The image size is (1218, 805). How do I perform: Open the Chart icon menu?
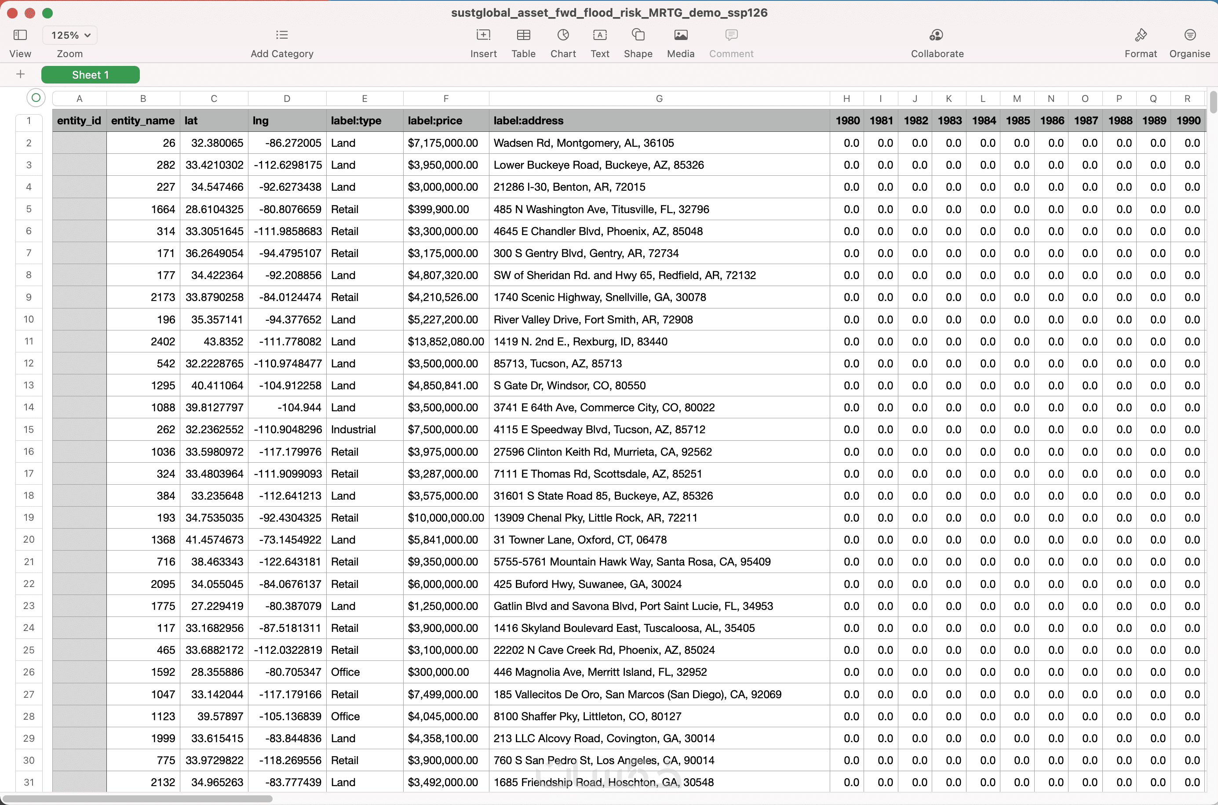click(563, 35)
